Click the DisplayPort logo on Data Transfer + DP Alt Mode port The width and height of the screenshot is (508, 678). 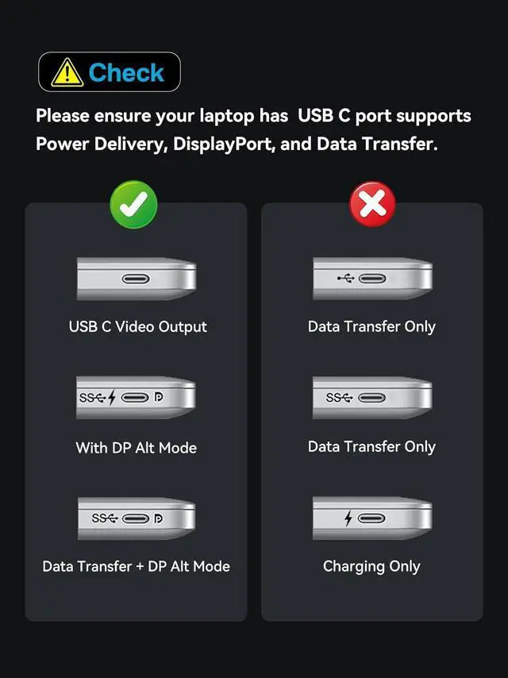[x=159, y=518]
